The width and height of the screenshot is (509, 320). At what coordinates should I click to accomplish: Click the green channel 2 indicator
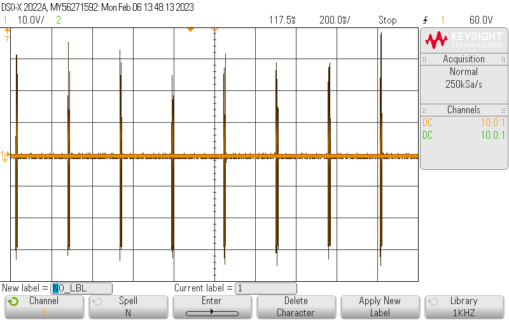pos(59,20)
